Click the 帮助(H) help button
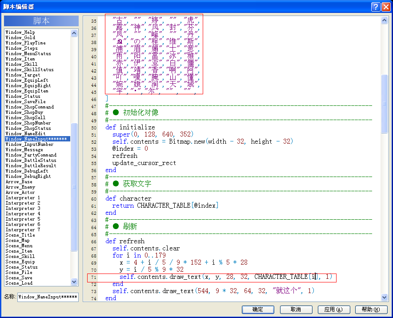The width and height of the screenshot is (393, 318). coord(371,310)
